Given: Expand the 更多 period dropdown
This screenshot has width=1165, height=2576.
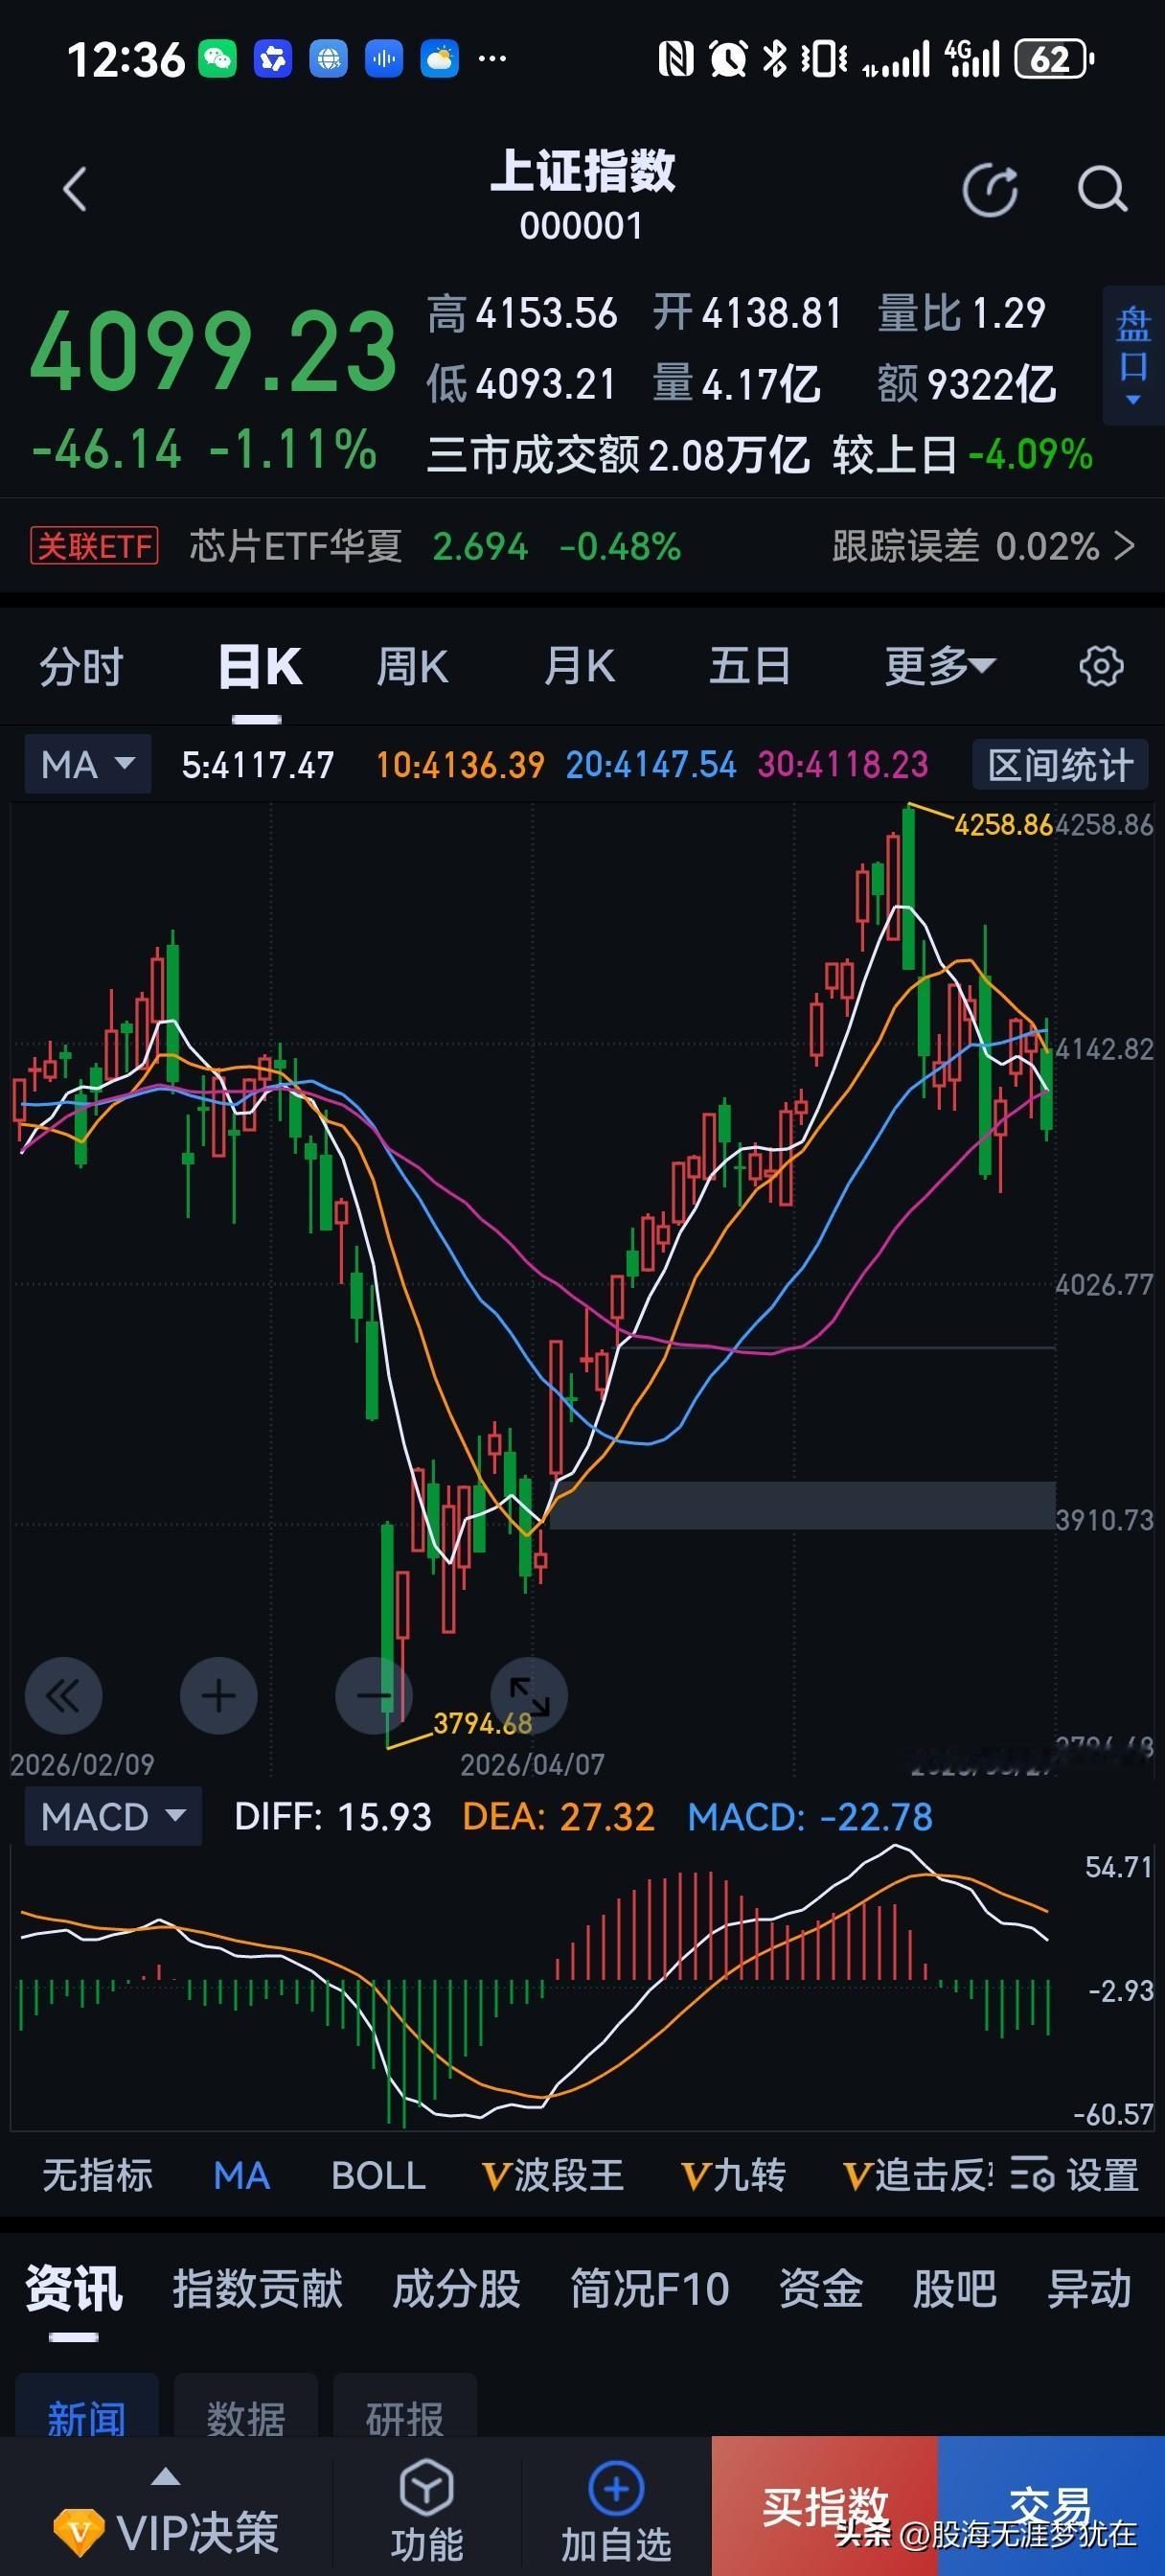Looking at the screenshot, I should pos(940,666).
